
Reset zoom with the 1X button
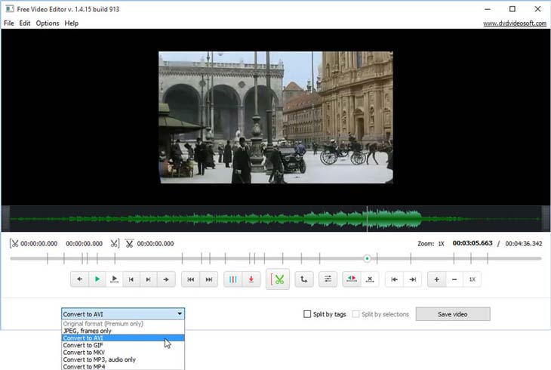tap(472, 279)
